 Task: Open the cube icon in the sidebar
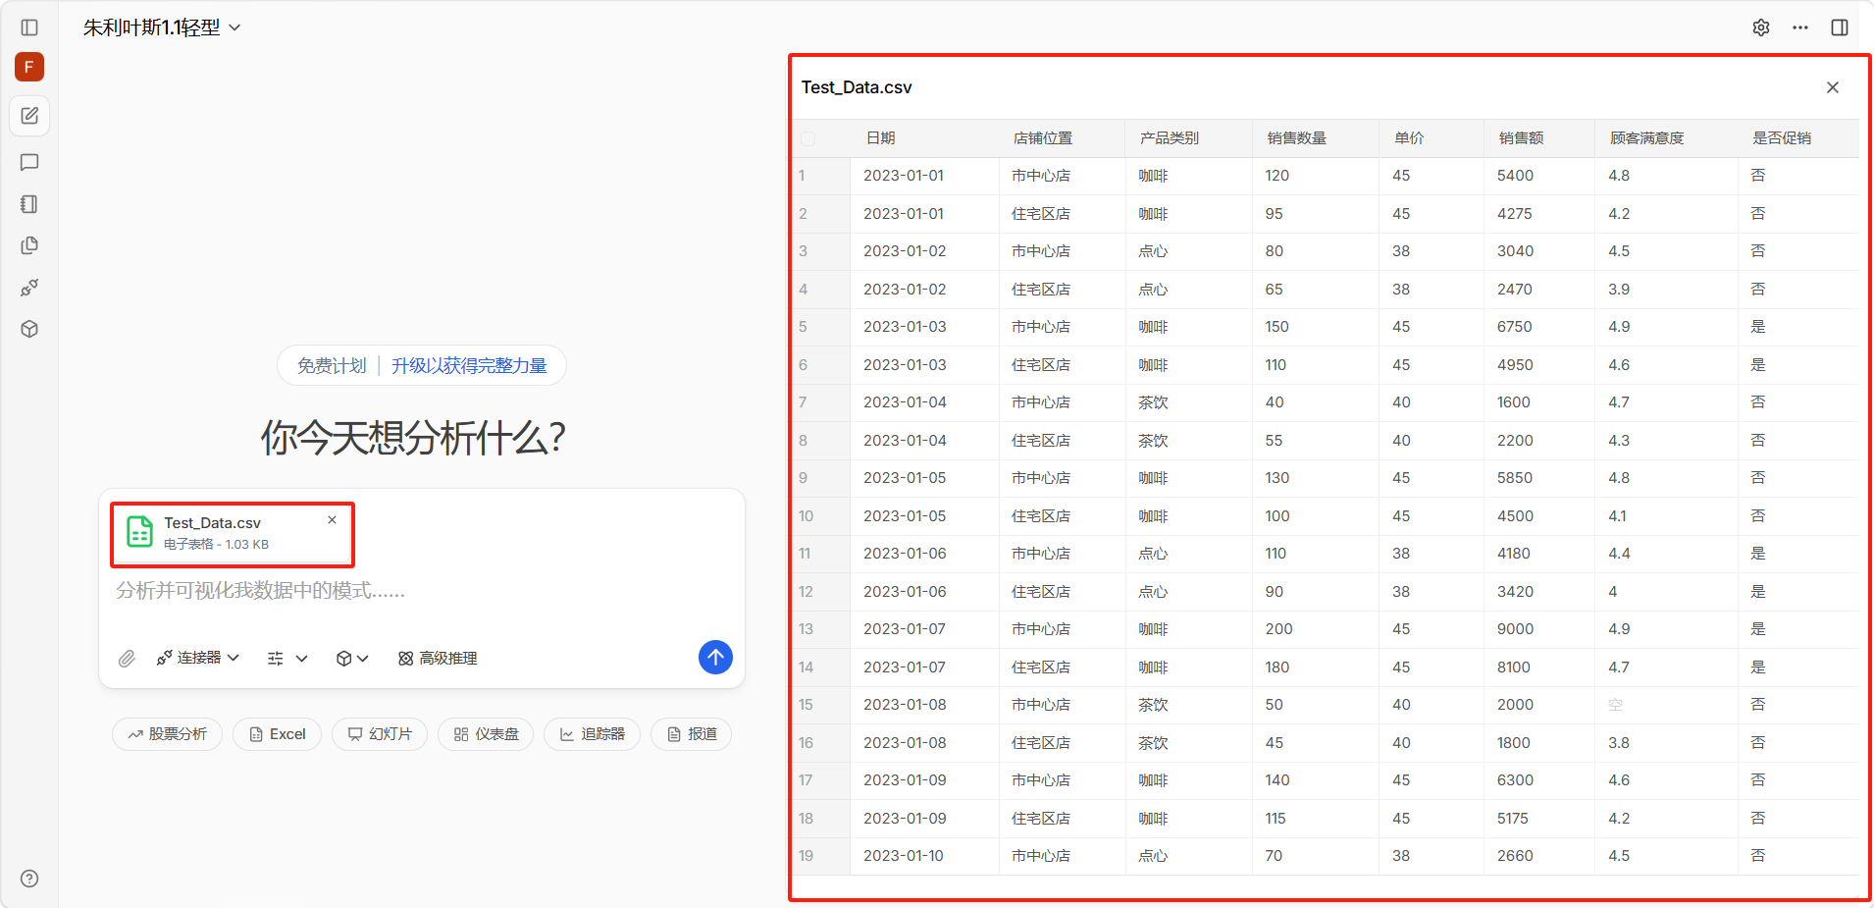pyautogui.click(x=29, y=329)
